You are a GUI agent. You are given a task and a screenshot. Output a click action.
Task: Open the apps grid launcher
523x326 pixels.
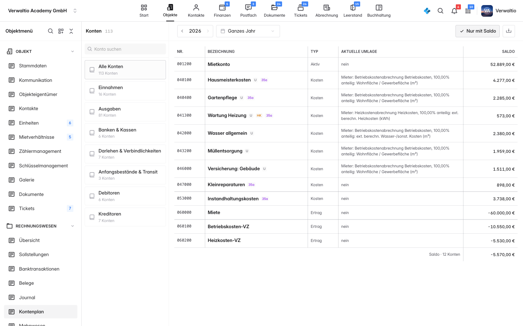[468, 11]
